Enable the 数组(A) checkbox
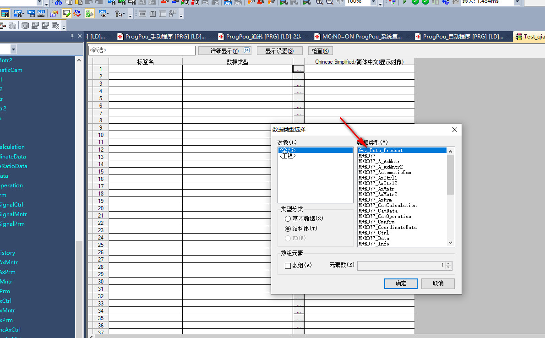 (x=288, y=265)
